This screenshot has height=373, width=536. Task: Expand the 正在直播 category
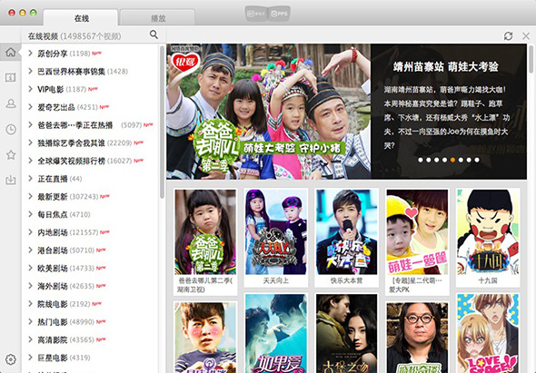[x=30, y=179]
